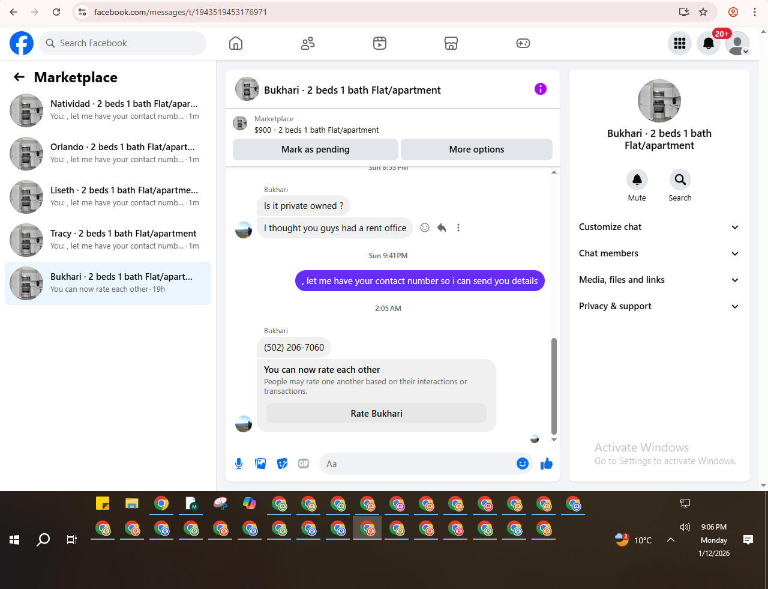This screenshot has width=768, height=589.
Task: Open the Natividad conversation
Action: [108, 110]
